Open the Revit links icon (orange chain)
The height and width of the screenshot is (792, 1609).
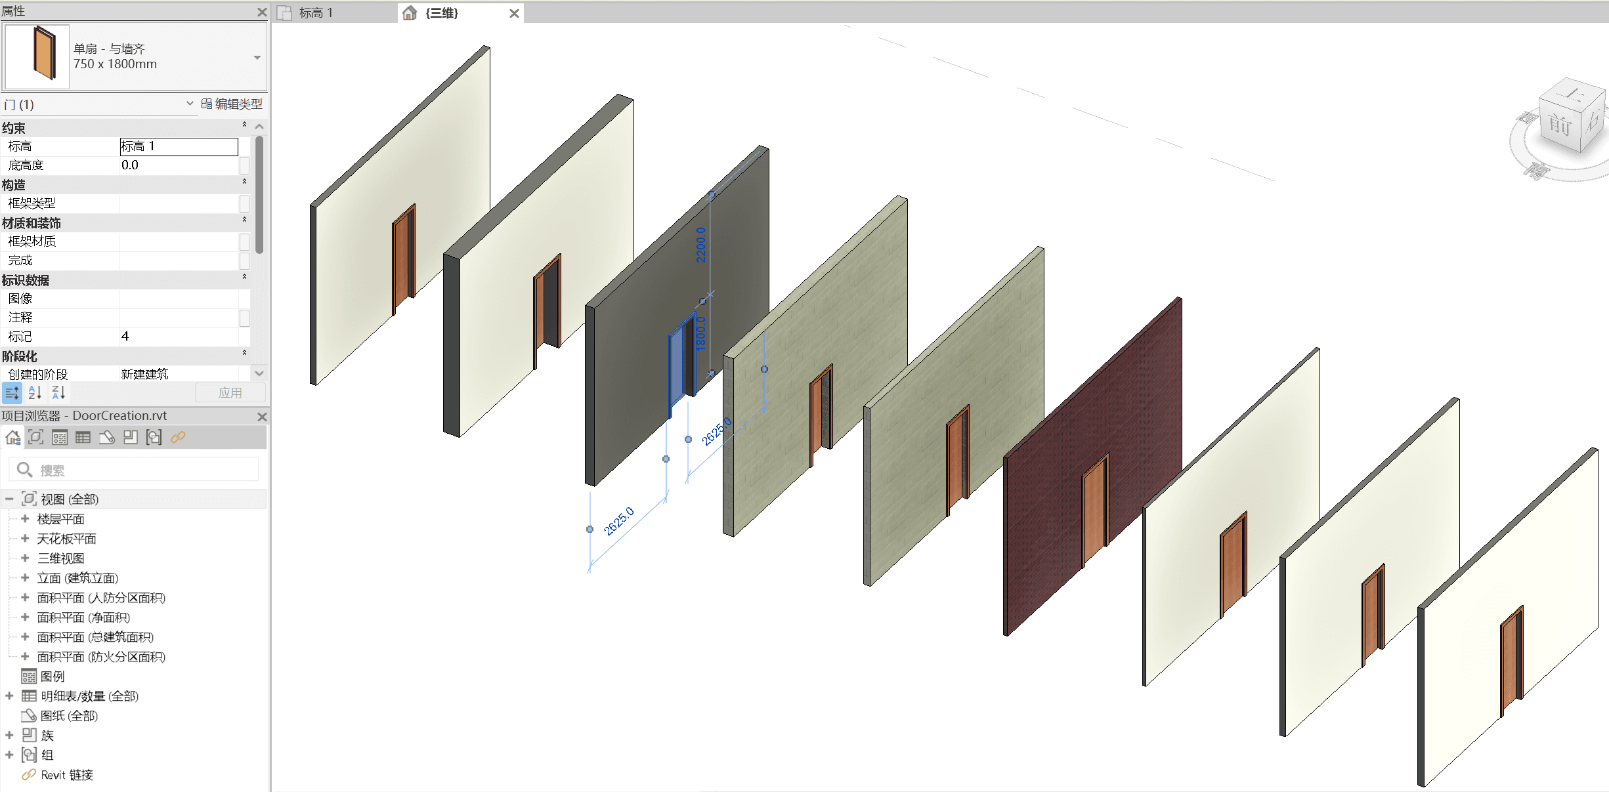[x=177, y=437]
